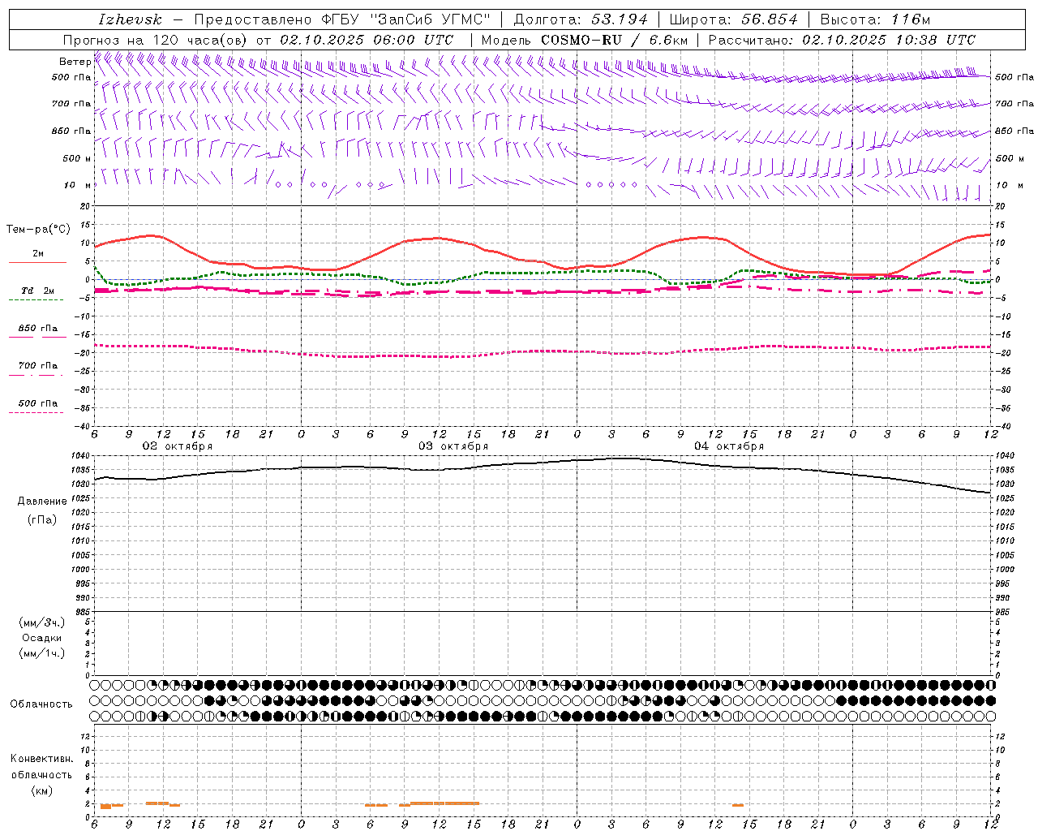Click the 04 октября date label
Screen dimensions: 1038x831
[729, 446]
